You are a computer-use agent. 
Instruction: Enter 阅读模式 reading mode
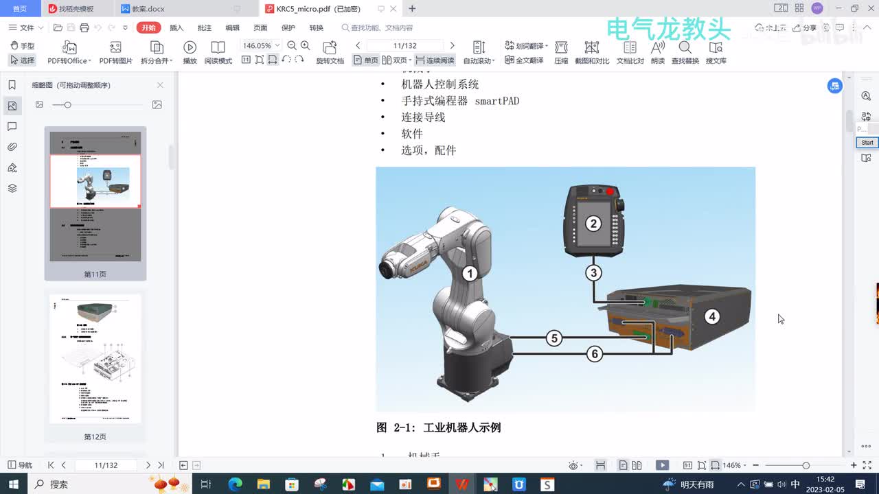(x=218, y=53)
